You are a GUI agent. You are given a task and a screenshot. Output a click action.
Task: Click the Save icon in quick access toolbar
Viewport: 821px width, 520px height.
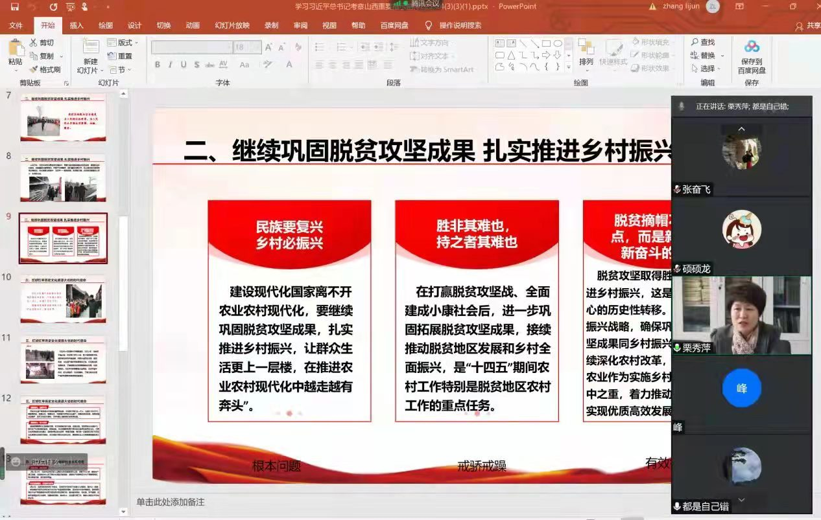14,6
